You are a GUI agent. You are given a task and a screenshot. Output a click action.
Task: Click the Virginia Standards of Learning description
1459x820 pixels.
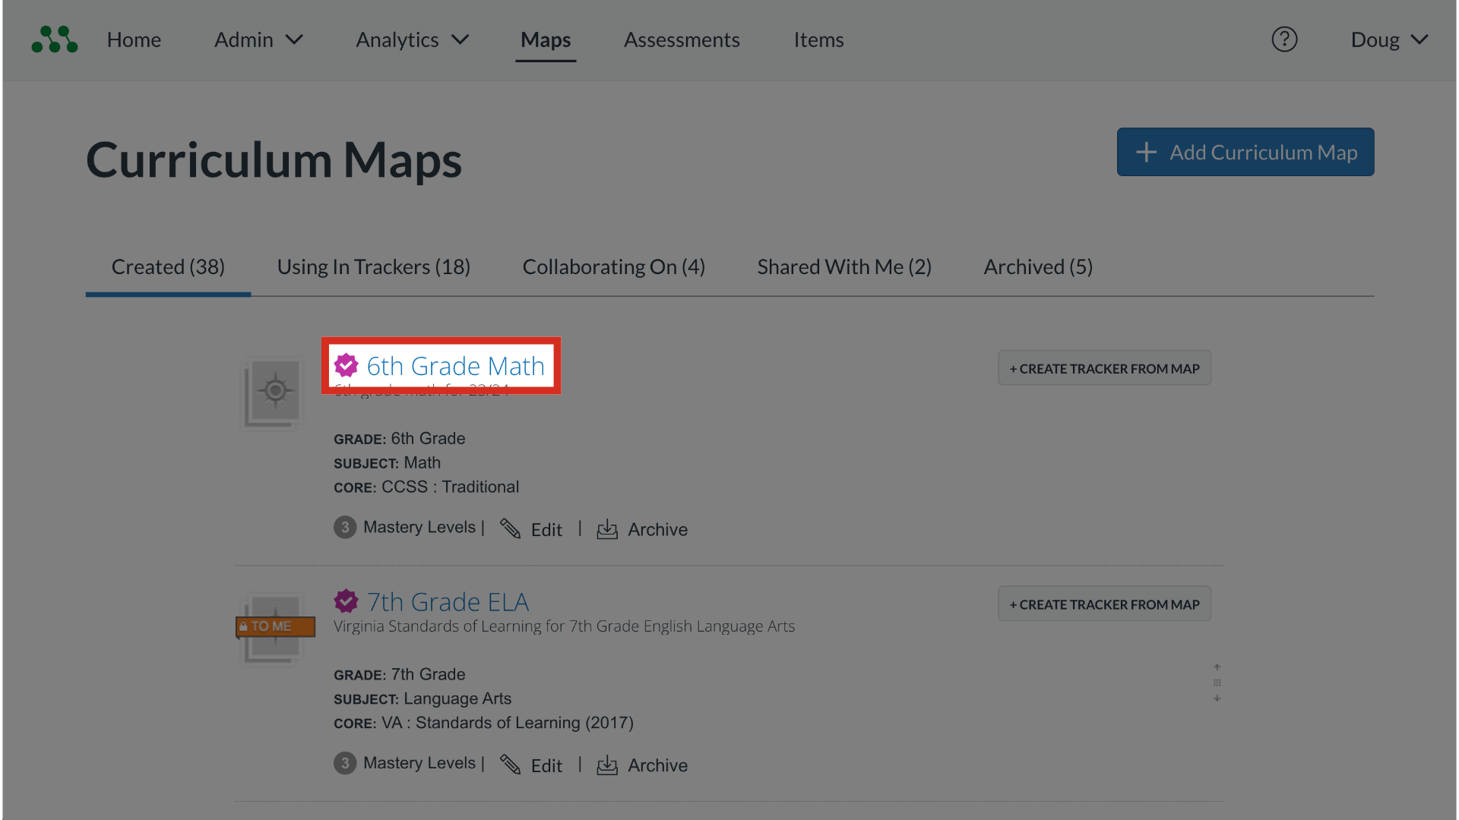564,626
